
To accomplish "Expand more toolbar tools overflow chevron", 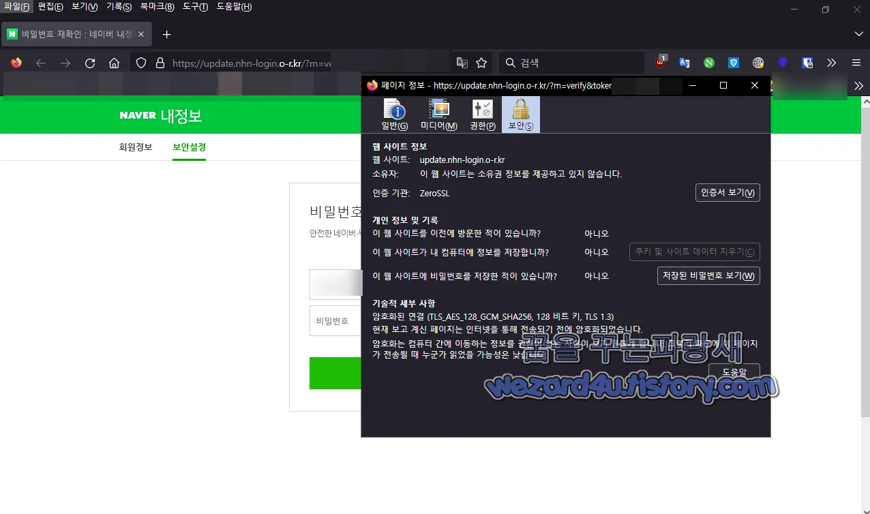I will pyautogui.click(x=831, y=63).
